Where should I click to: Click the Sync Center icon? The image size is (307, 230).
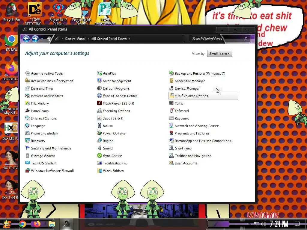100,156
